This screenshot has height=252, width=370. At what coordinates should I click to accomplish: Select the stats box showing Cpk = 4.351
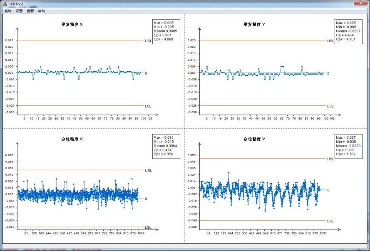tap(348, 31)
